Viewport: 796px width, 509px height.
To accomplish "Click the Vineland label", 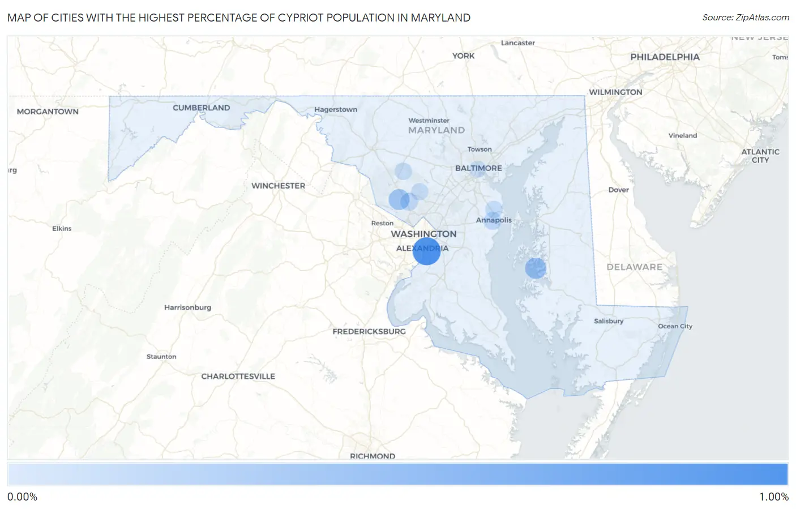I will click(x=683, y=135).
